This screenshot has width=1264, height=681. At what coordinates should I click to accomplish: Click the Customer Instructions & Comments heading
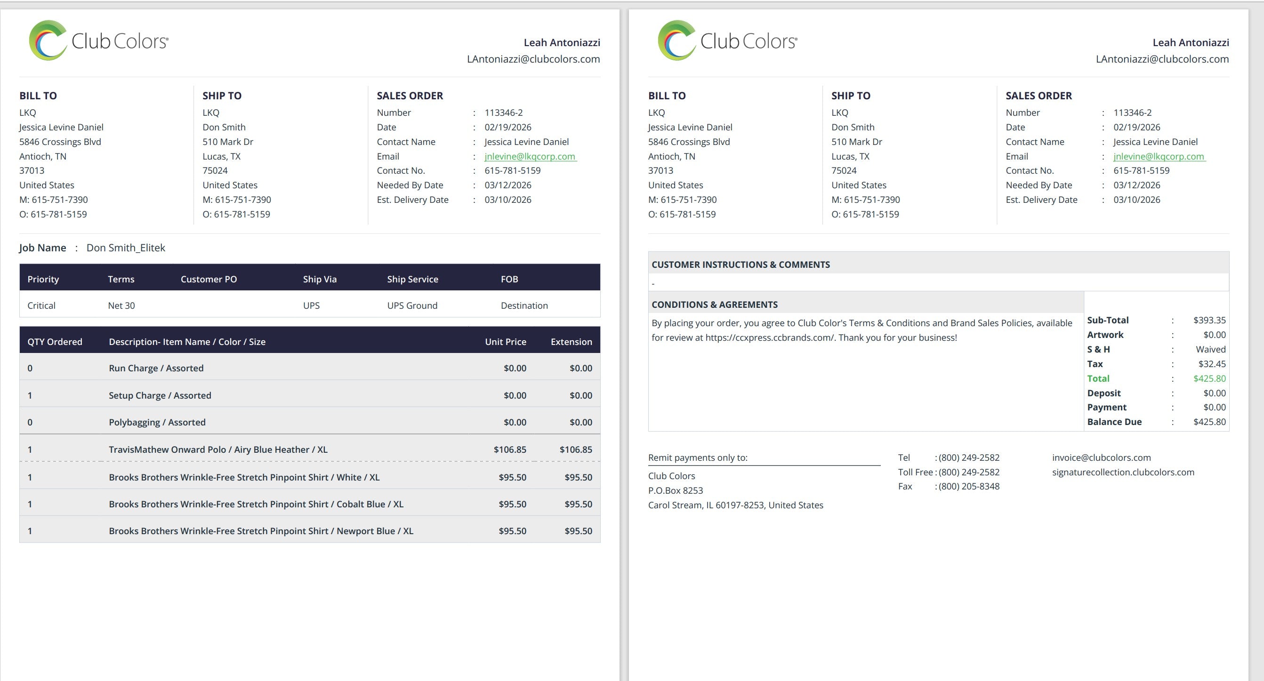(x=741, y=264)
